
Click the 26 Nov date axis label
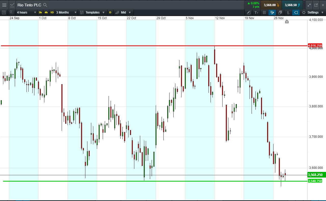pyautogui.click(x=279, y=18)
